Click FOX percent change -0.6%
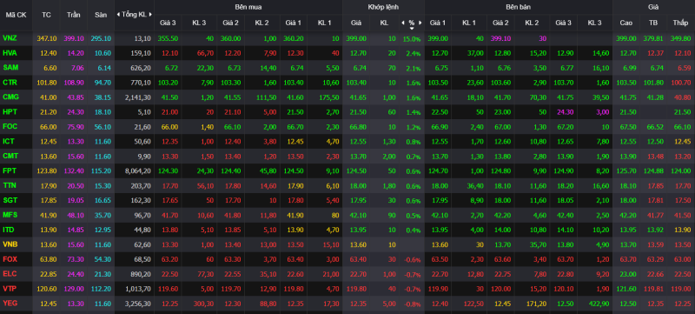 [x=412, y=259]
